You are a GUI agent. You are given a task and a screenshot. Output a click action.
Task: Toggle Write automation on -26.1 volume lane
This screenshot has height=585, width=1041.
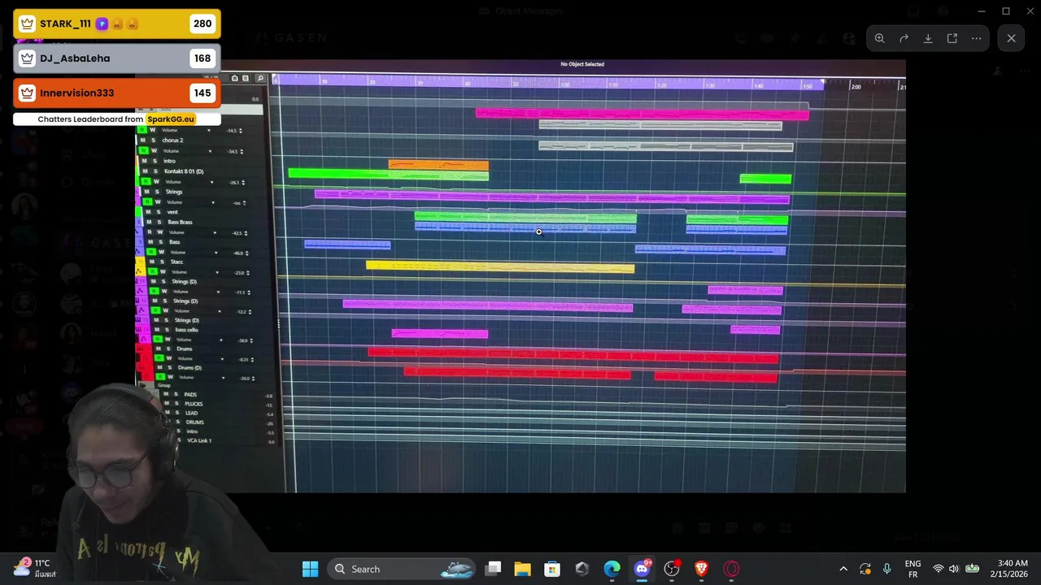[156, 182]
